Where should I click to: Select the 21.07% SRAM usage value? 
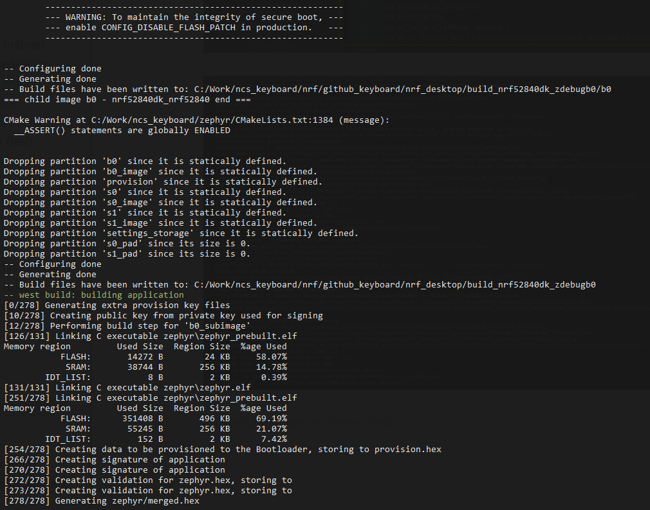click(271, 429)
